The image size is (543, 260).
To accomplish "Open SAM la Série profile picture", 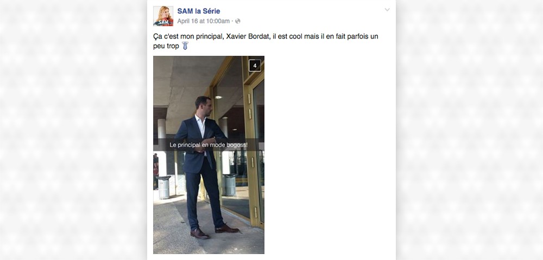I will pos(163,16).
